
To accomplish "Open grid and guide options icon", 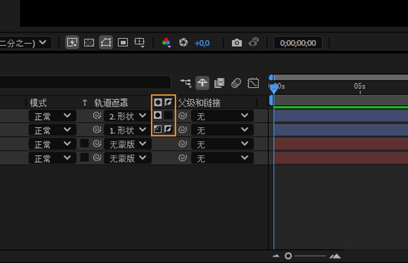I will 139,43.
